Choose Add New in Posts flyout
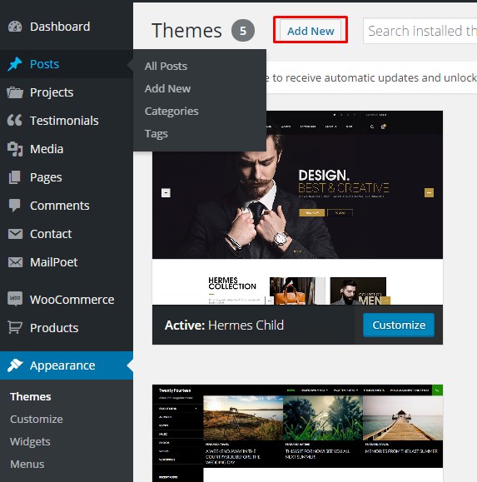 pyautogui.click(x=168, y=88)
